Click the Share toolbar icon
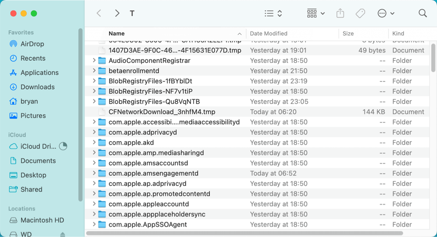 [x=340, y=13]
